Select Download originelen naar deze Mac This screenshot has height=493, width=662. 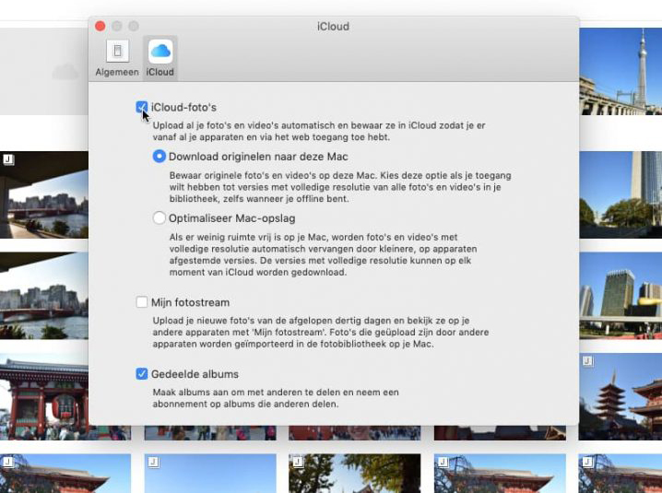coord(160,157)
